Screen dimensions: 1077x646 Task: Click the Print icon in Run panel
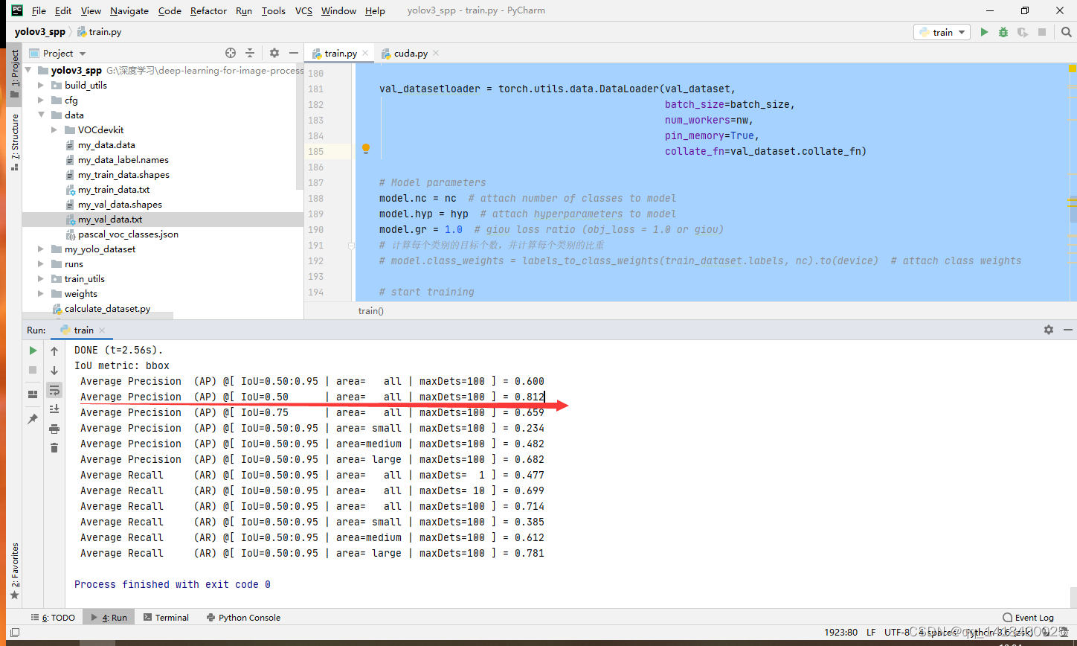tap(54, 428)
